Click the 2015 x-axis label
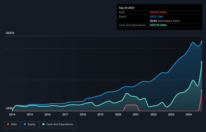Screen dimensions: 206x132 pyautogui.click(x=30, y=114)
